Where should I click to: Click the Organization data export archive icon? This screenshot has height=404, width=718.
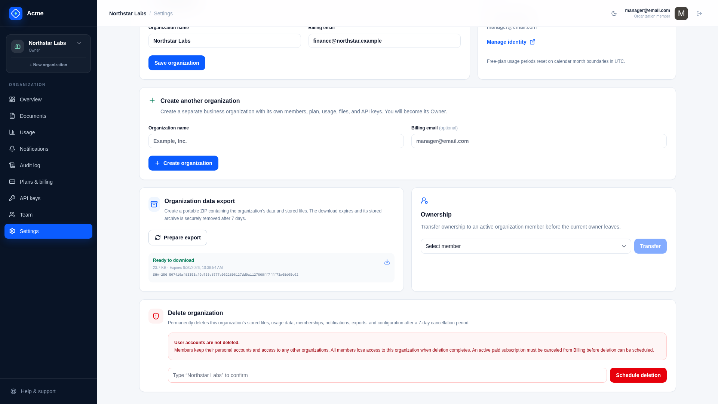click(154, 204)
